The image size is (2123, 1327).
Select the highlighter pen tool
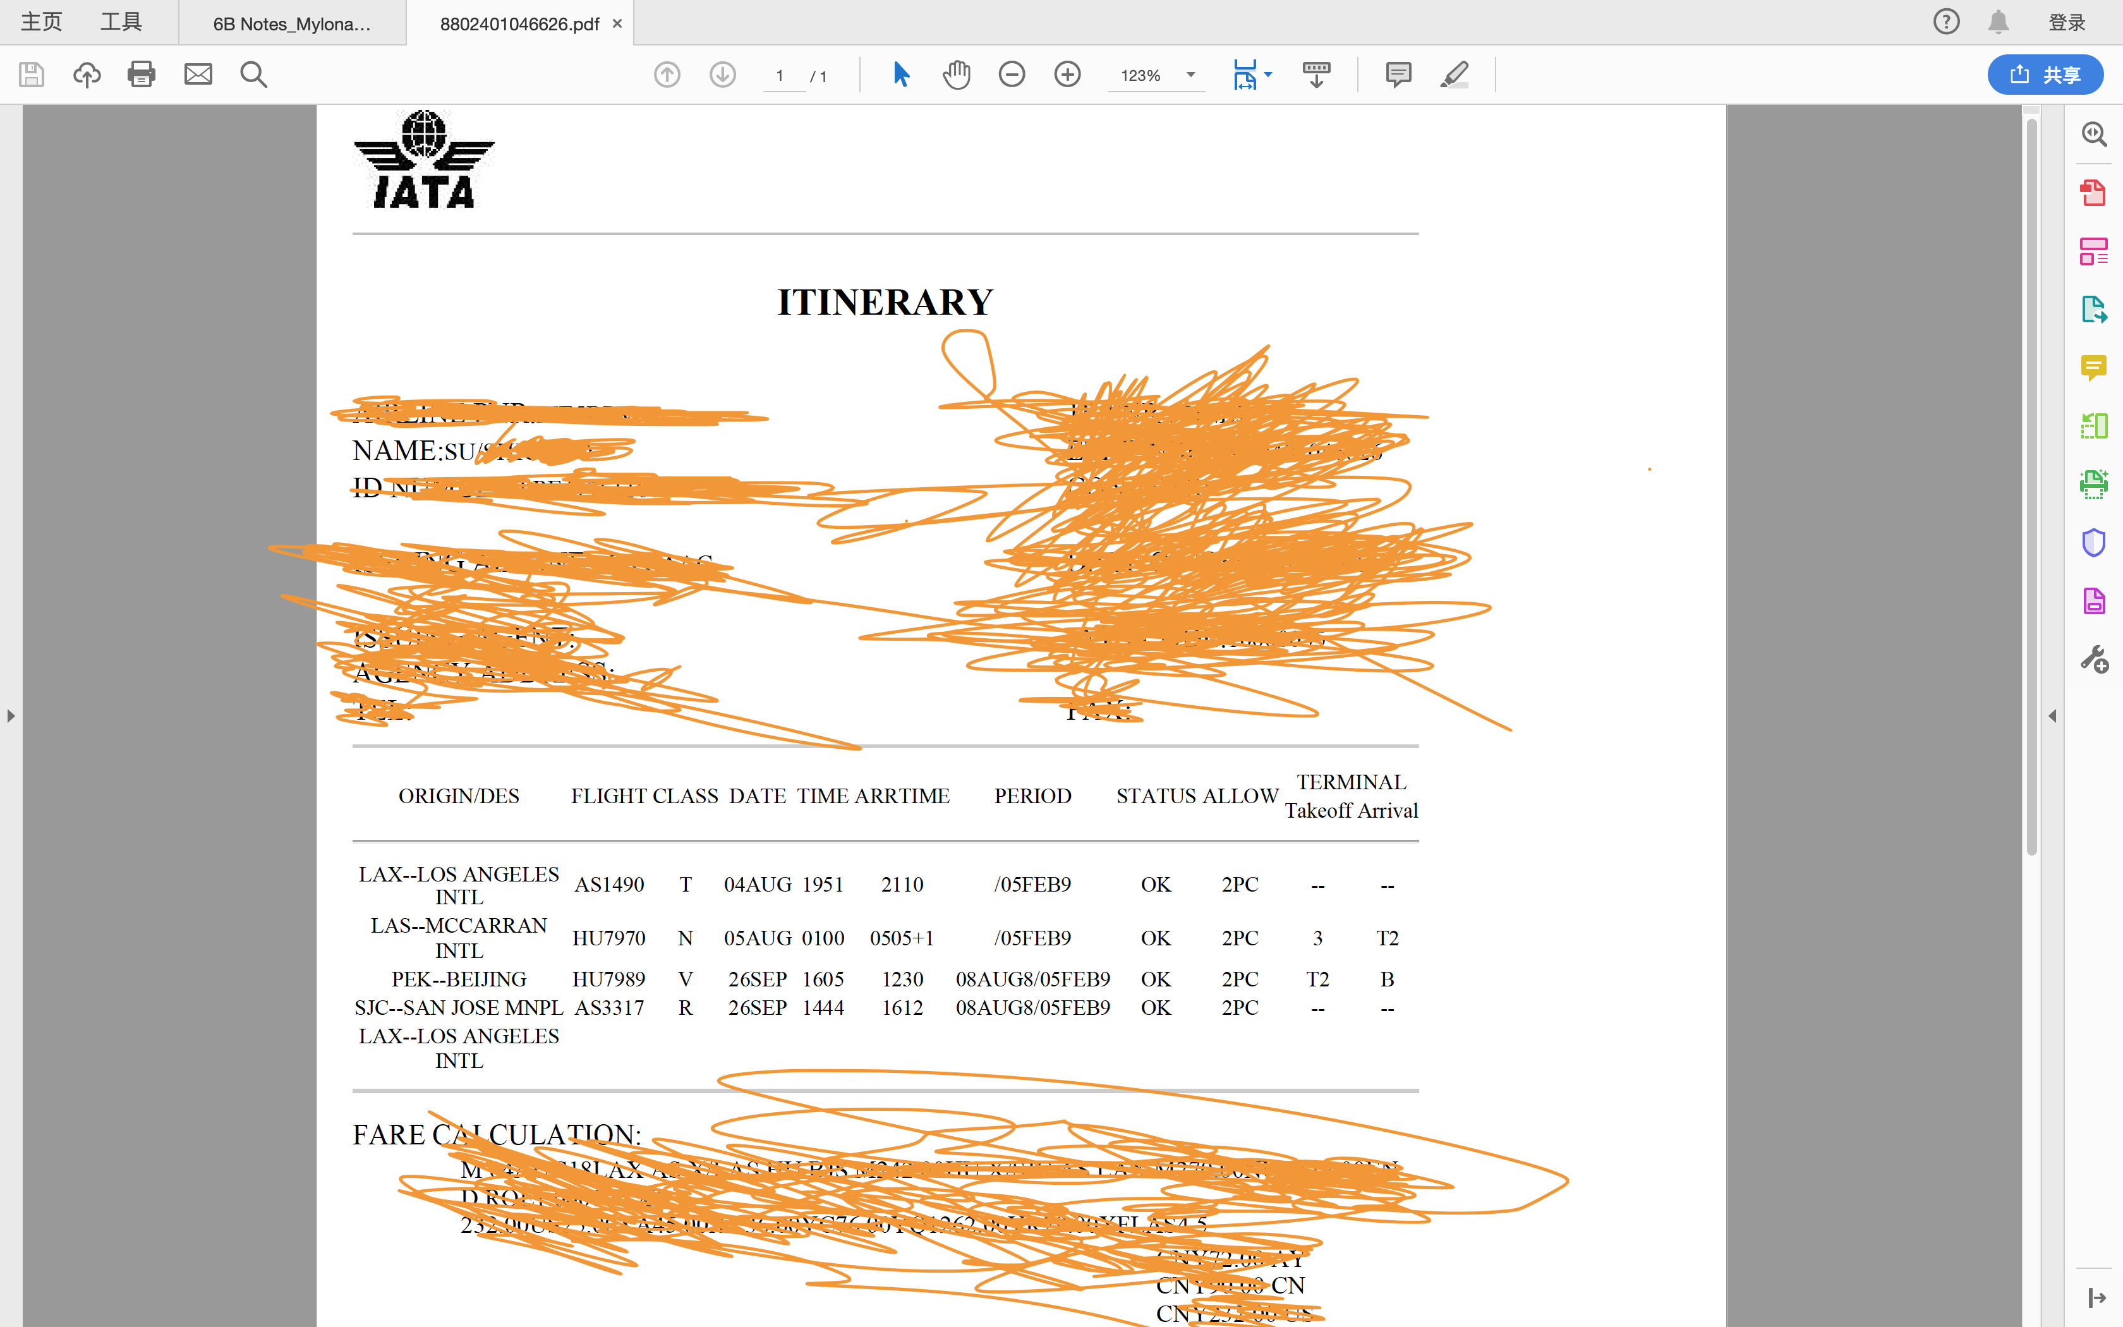pos(1454,75)
